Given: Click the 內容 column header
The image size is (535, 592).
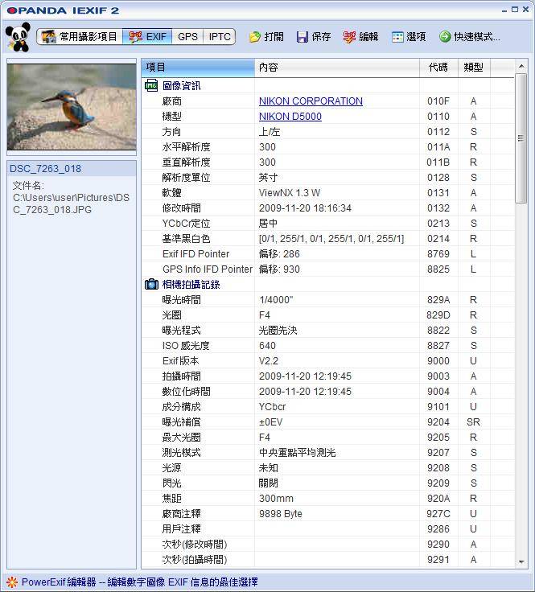Looking at the screenshot, I should (x=337, y=68).
